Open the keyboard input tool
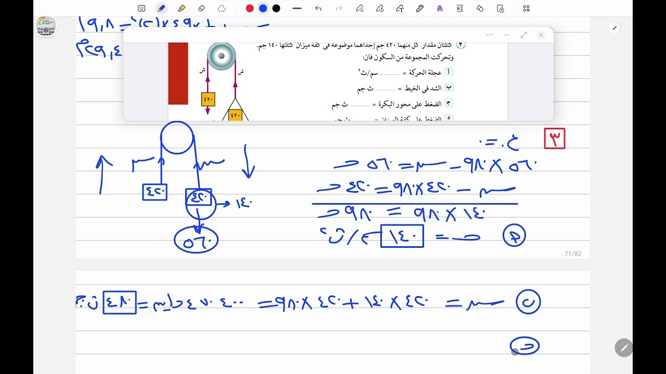This screenshot has height=374, width=666. (x=142, y=8)
